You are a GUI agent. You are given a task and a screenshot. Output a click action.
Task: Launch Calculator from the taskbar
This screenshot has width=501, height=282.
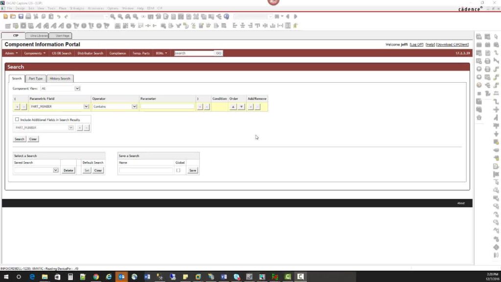tap(70, 277)
